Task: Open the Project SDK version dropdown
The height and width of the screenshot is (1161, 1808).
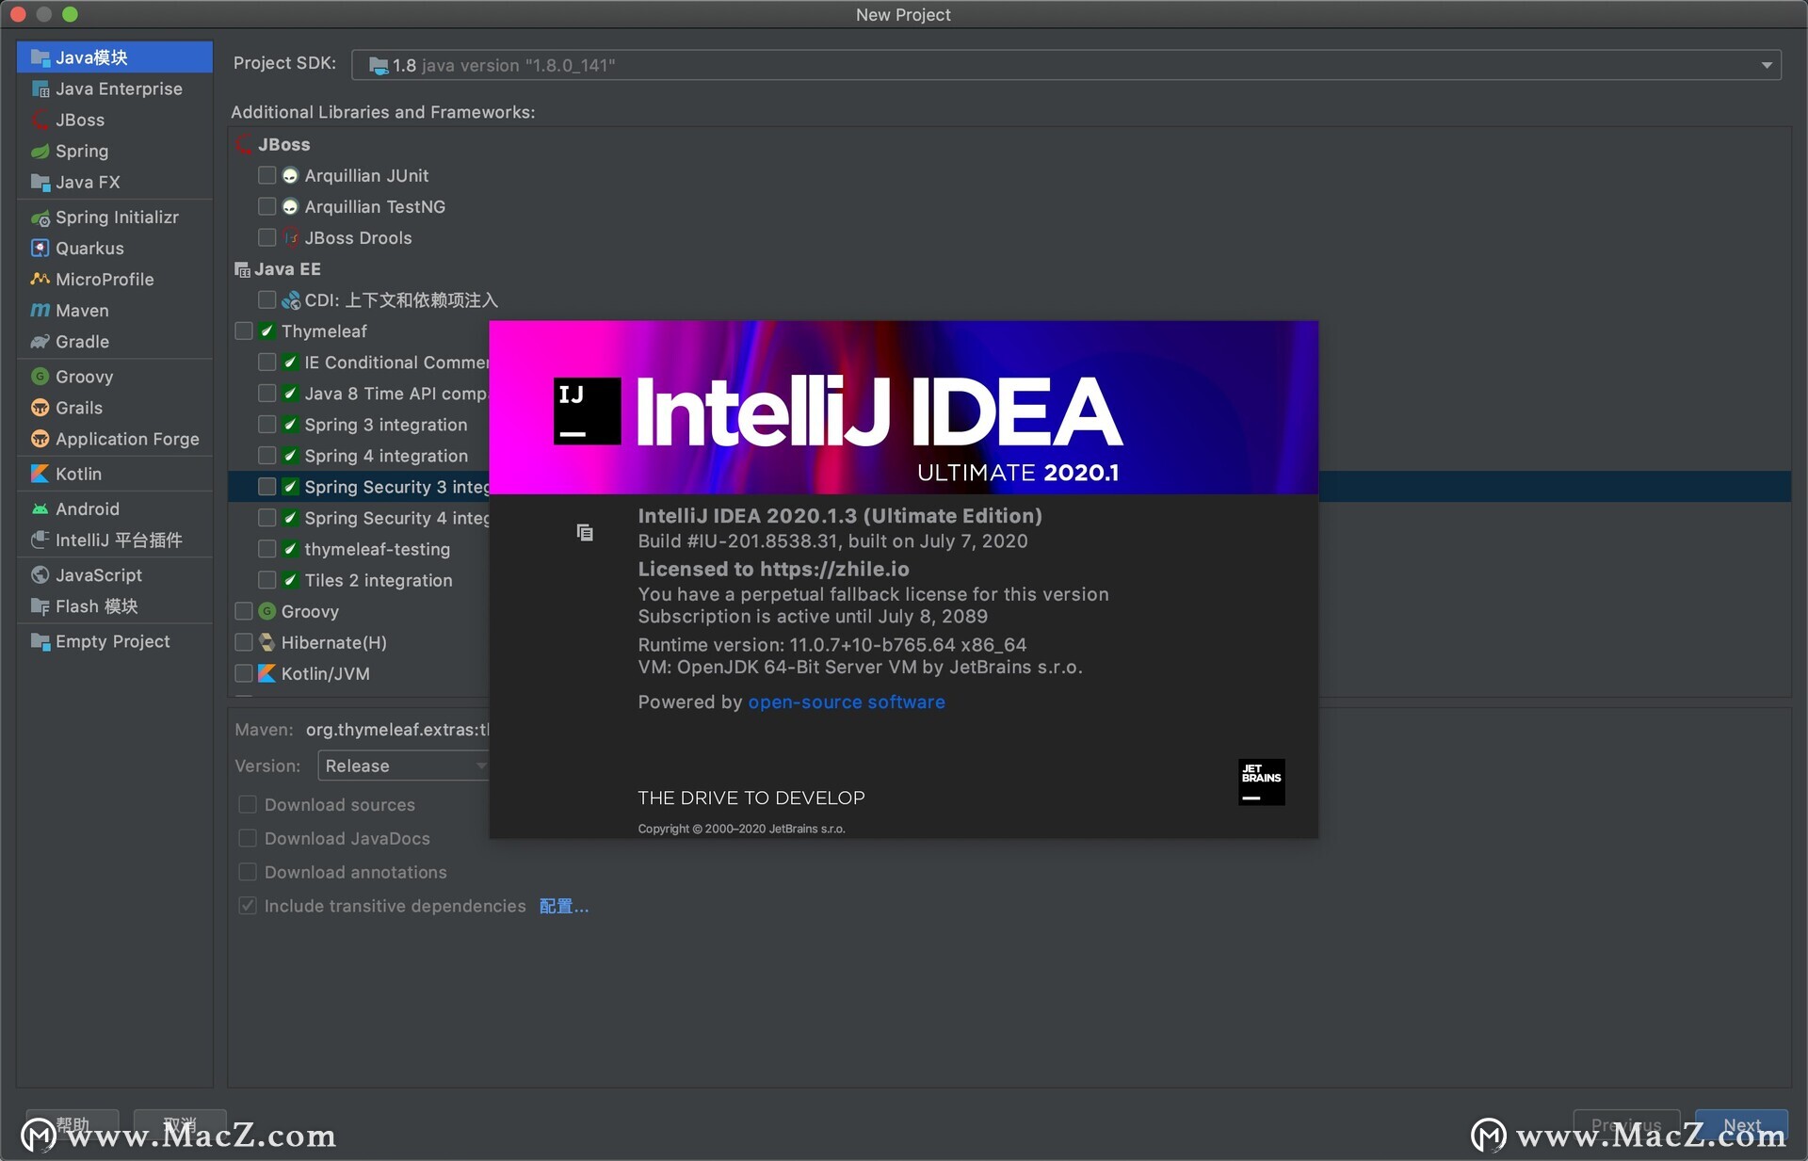Action: coord(1771,63)
